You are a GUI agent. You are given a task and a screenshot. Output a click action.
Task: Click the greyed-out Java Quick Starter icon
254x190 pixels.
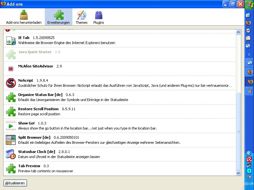pyautogui.click(x=11, y=54)
